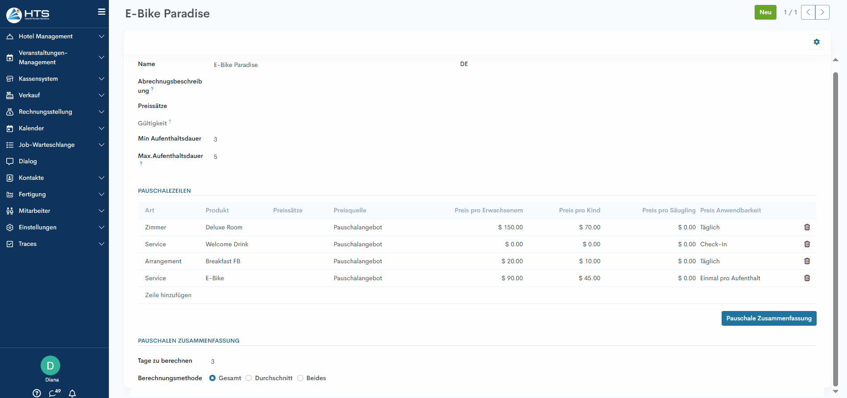The image size is (847, 398).
Task: Select the Durchschnitt radio option
Action: click(249, 378)
